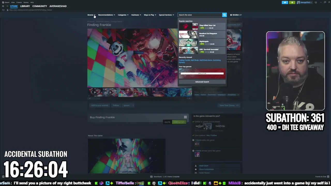The image size is (331, 186).
Task: Click Add to Cart button
Action: point(179,122)
